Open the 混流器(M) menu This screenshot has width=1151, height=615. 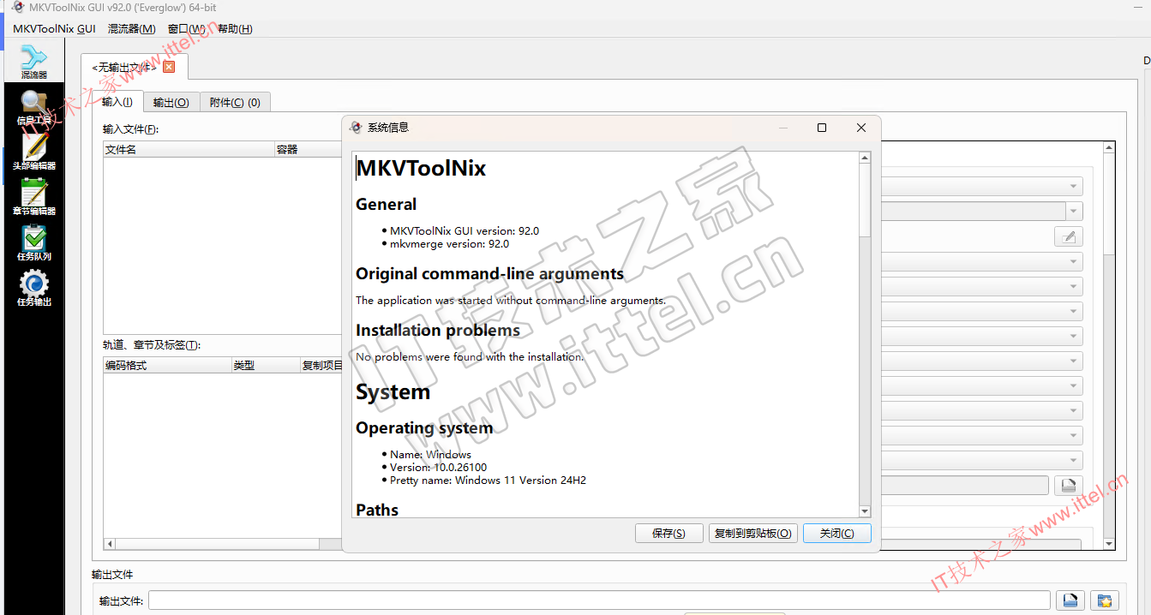coord(132,28)
